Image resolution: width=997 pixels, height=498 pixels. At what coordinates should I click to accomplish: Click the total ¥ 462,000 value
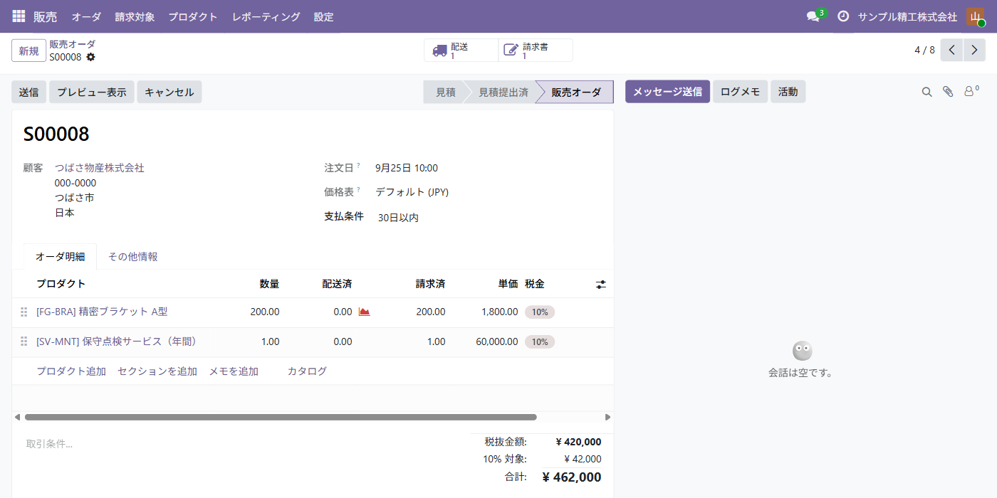point(572,477)
